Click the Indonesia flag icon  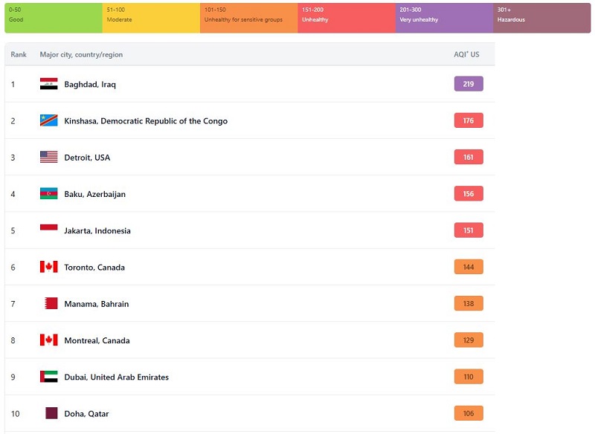[48, 230]
